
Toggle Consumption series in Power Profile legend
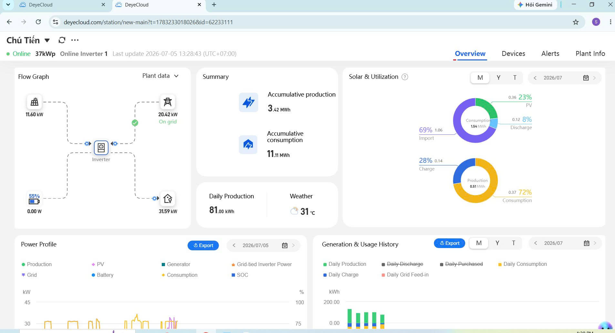click(179, 275)
